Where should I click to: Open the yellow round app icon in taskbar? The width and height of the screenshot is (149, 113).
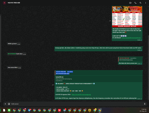(90, 110)
